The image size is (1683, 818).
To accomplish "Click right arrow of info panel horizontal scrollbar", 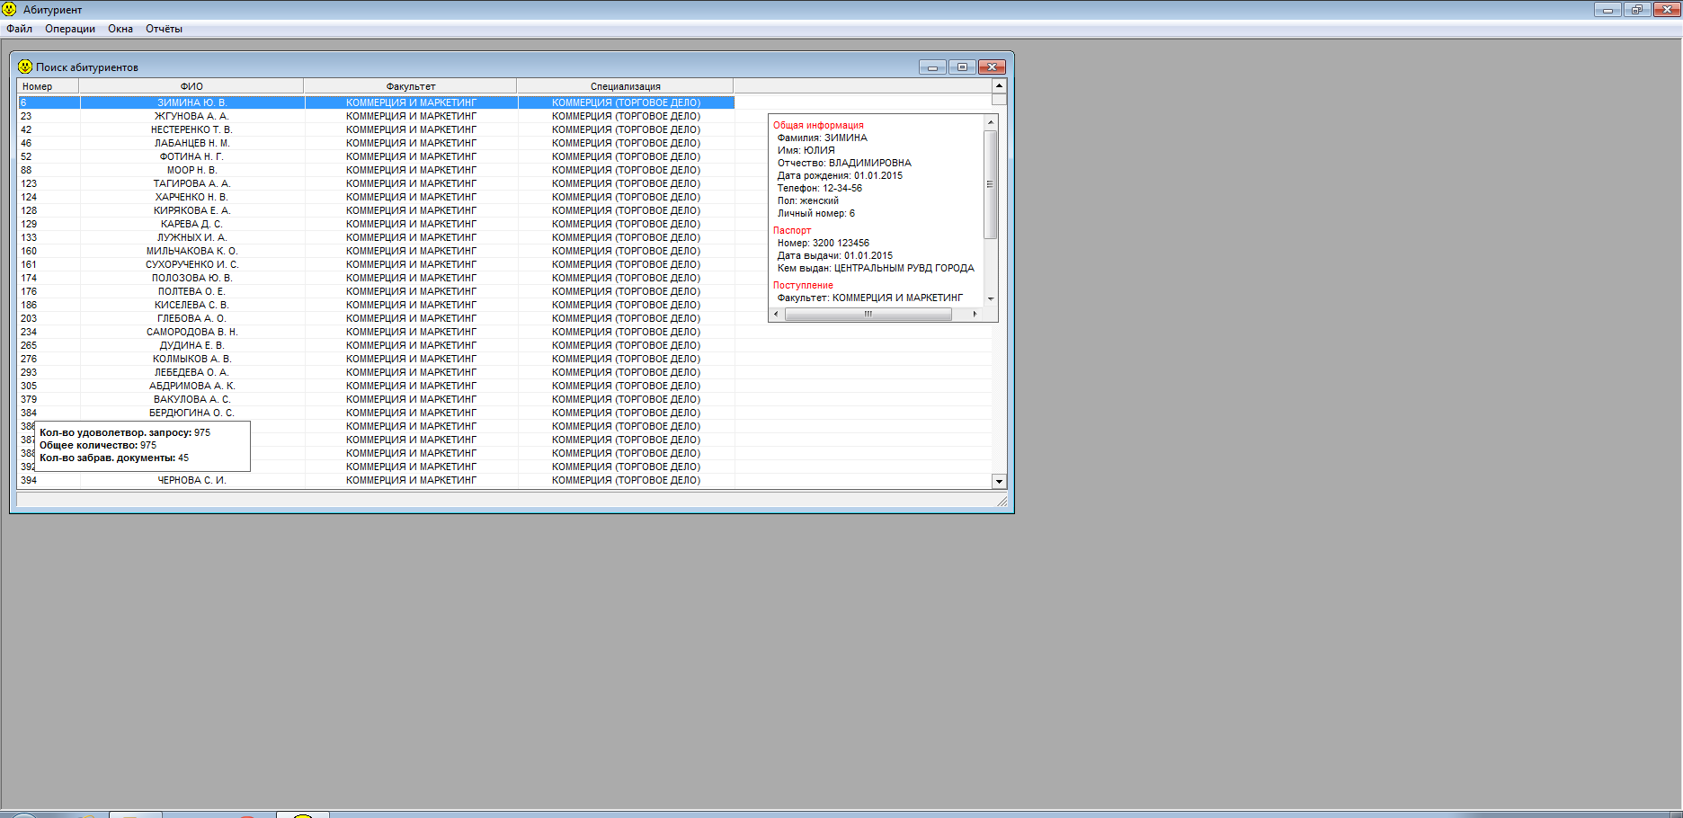I will click(975, 314).
